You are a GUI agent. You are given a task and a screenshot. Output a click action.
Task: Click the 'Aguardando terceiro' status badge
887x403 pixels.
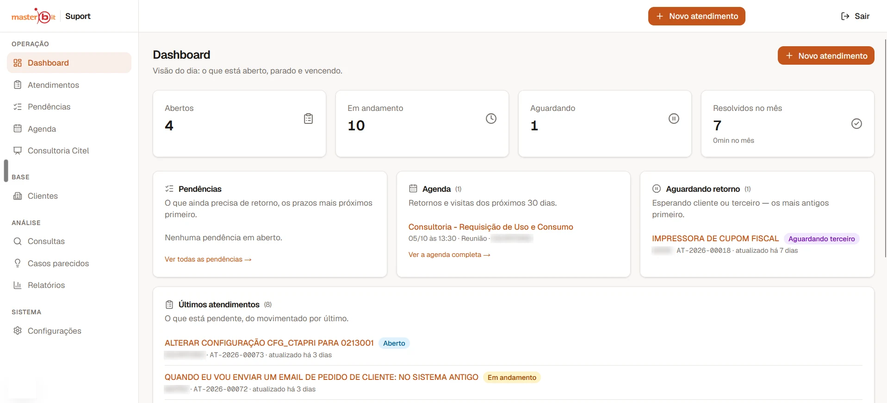pos(822,239)
